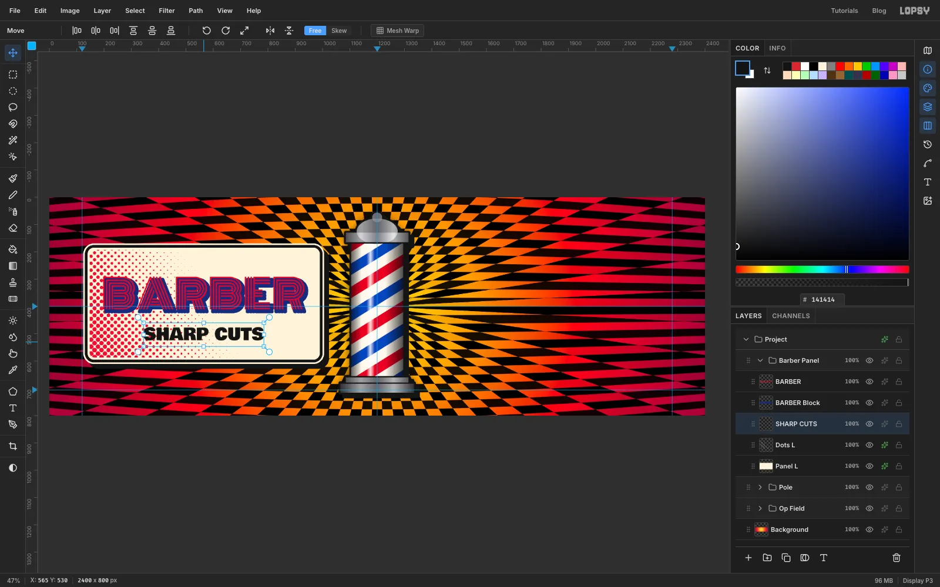Open the Layer menu
This screenshot has height=587, width=940.
point(102,11)
